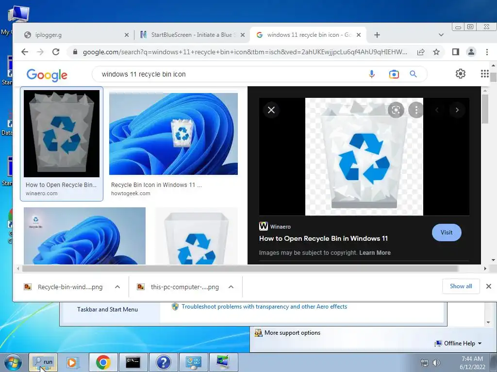497x372 pixels.
Task: Open the Windows Start button
Action: point(13,362)
